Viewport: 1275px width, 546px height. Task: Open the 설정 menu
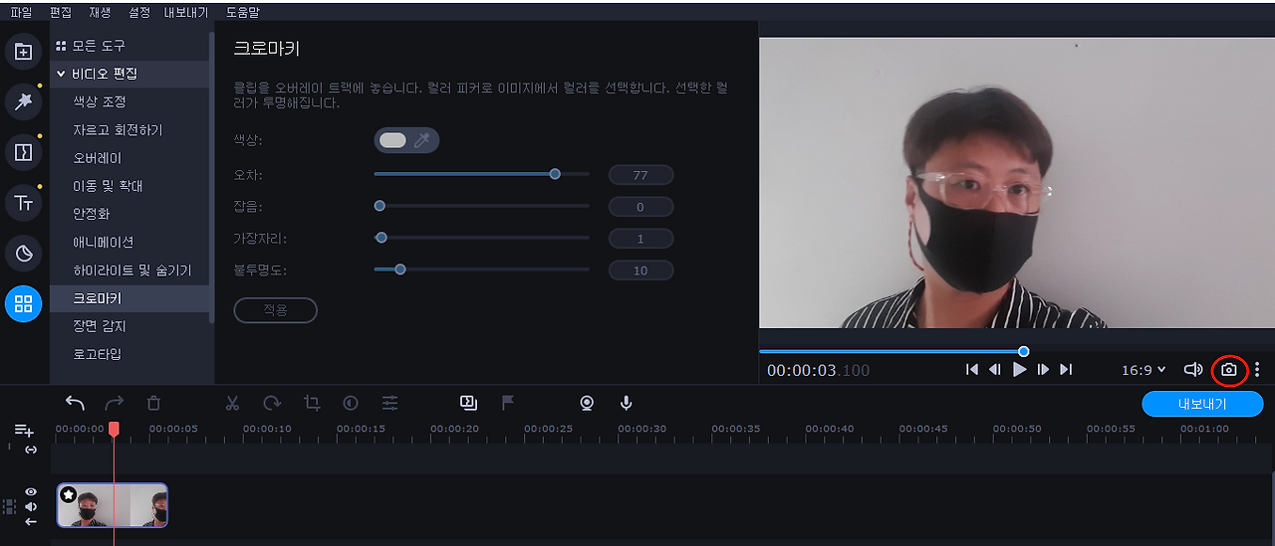click(x=139, y=13)
